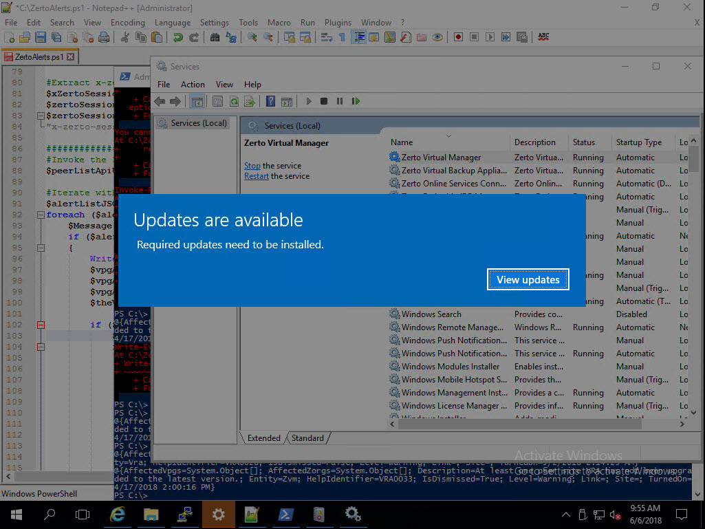The width and height of the screenshot is (705, 529).
Task: Click Stop Recording macro icon
Action: (474, 37)
